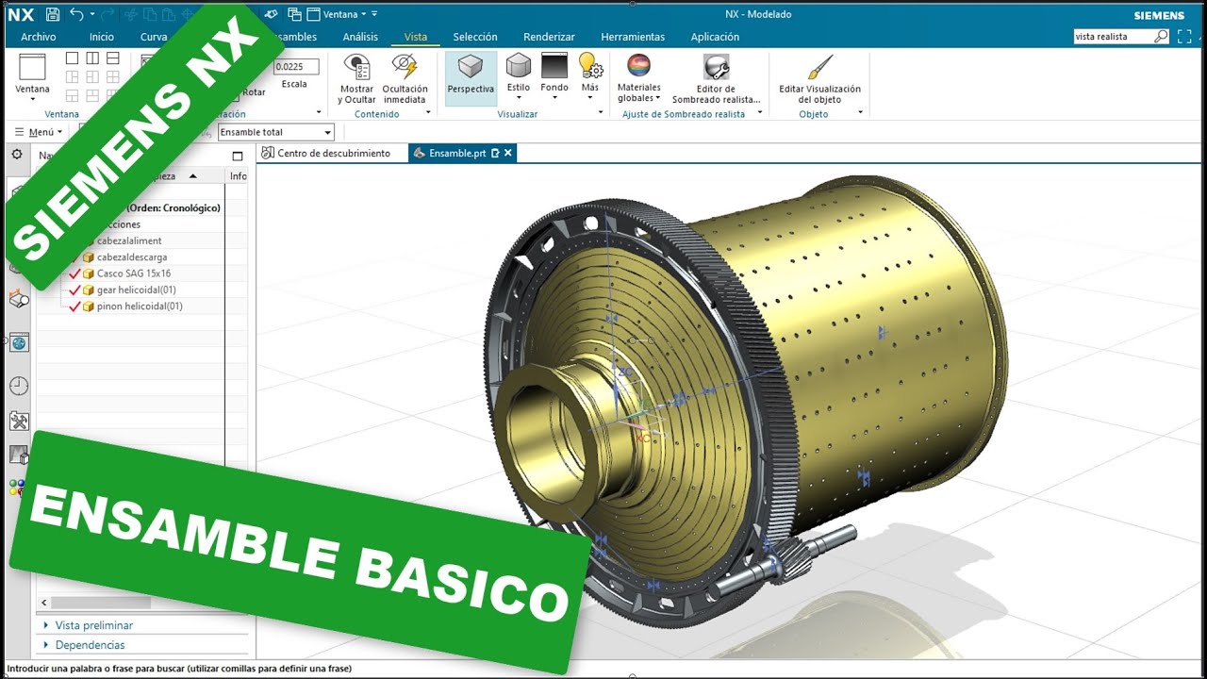The width and height of the screenshot is (1207, 679).
Task: Expand the Contenido group options arrow
Action: pyautogui.click(x=428, y=113)
